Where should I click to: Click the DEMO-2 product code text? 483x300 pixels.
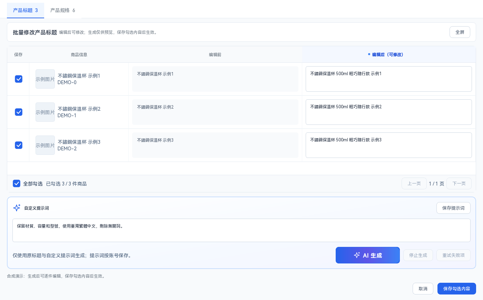coord(67,149)
